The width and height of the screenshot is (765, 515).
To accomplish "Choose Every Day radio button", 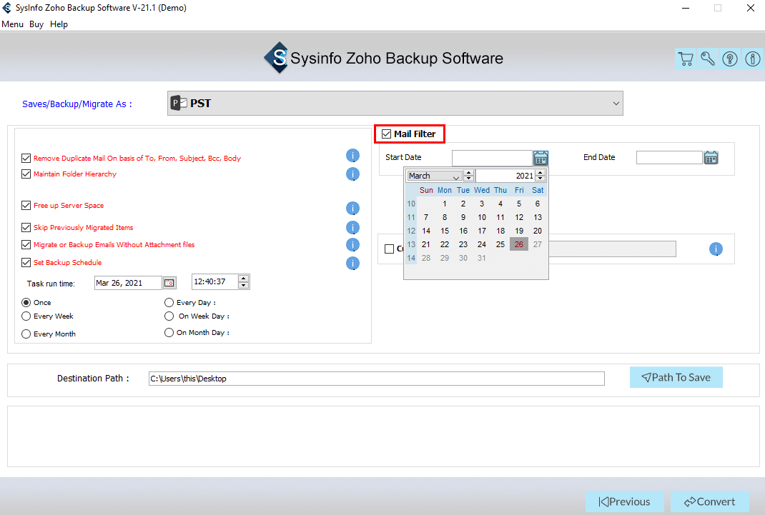I will tap(169, 303).
